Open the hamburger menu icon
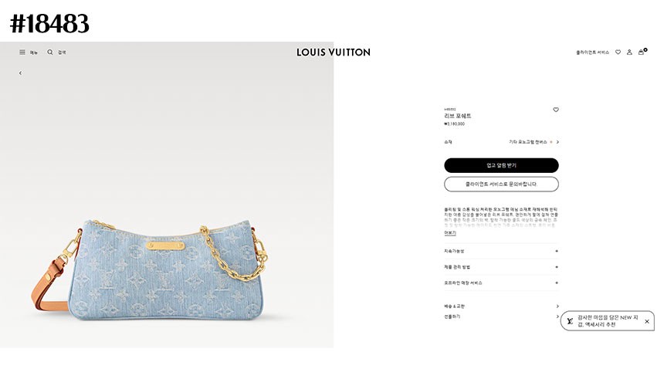Viewport: 664px width, 386px height. coord(22,52)
